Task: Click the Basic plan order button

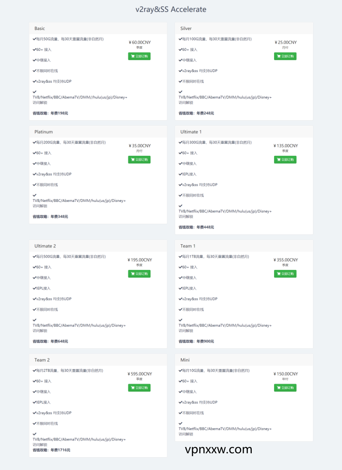Action: [139, 56]
